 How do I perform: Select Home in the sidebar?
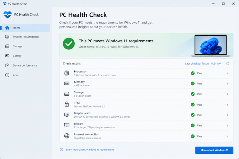pyautogui.click(x=26, y=28)
